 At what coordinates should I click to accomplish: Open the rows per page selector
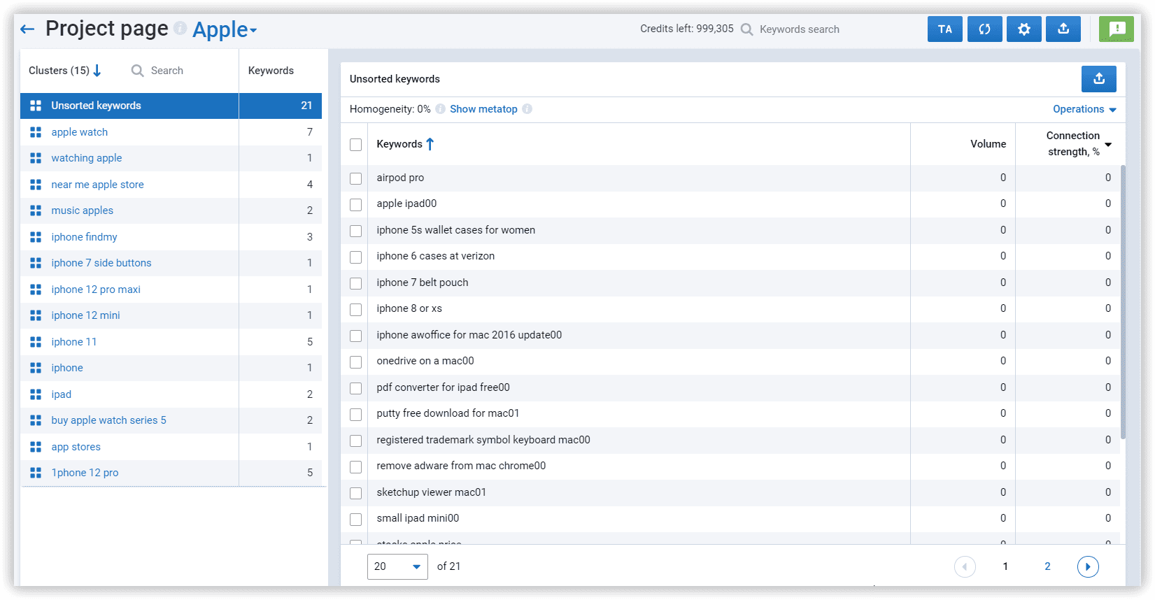click(397, 566)
